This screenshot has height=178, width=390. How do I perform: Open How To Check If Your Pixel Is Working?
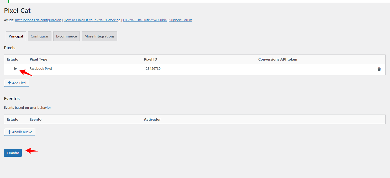click(92, 20)
